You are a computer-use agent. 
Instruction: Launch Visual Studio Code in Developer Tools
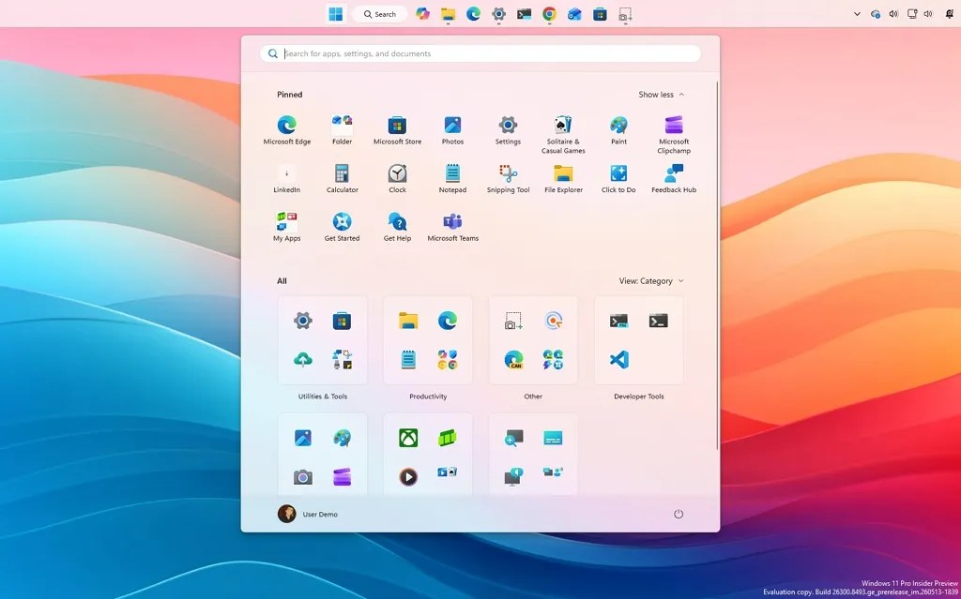pos(619,360)
